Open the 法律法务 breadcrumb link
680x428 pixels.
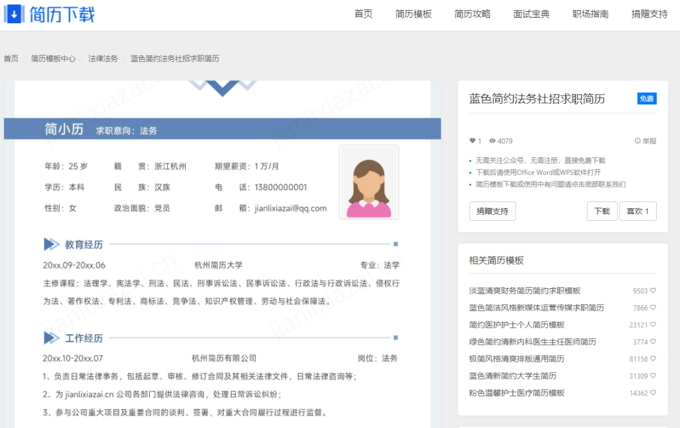[103, 58]
